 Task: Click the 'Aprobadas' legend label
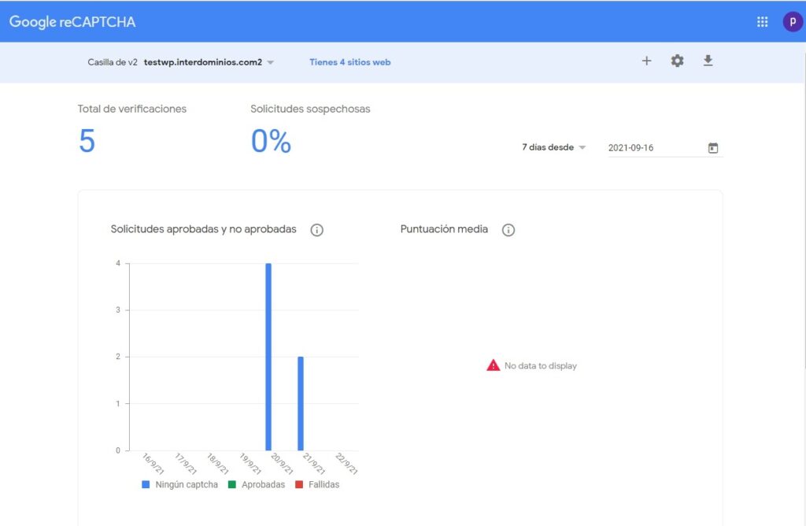pyautogui.click(x=263, y=484)
